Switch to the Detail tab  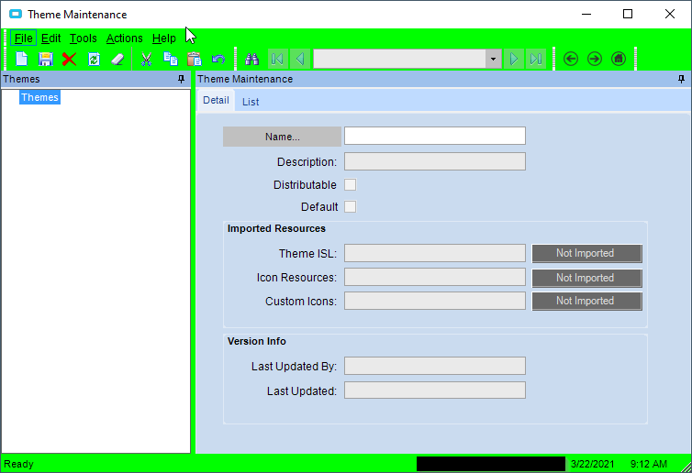pyautogui.click(x=216, y=100)
